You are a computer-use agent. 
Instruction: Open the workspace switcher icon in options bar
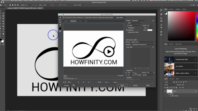[194, 5]
